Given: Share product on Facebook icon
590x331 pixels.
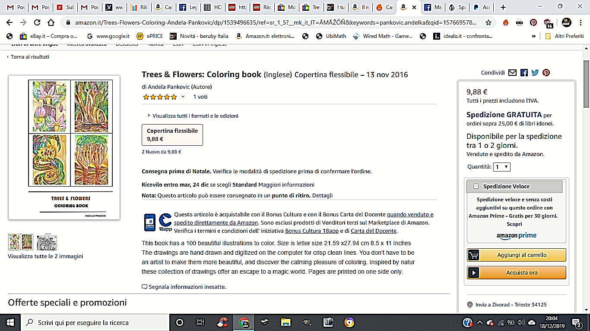Looking at the screenshot, I should coord(524,73).
